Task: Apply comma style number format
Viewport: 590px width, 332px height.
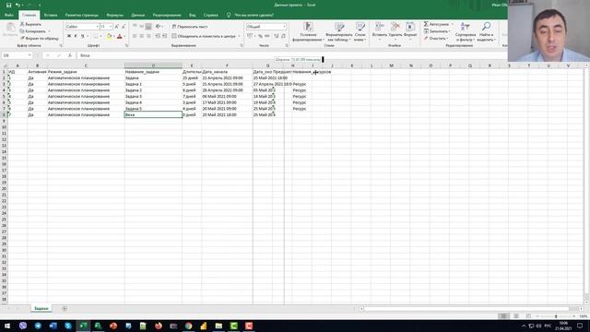Action: pyautogui.click(x=266, y=36)
